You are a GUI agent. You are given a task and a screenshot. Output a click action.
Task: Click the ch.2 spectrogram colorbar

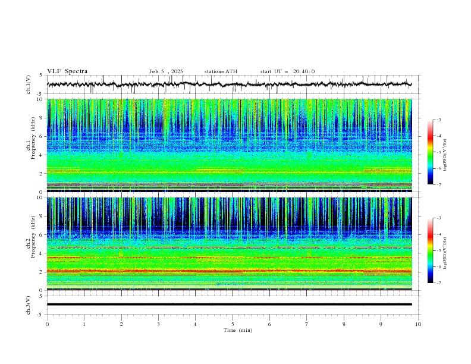point(430,250)
